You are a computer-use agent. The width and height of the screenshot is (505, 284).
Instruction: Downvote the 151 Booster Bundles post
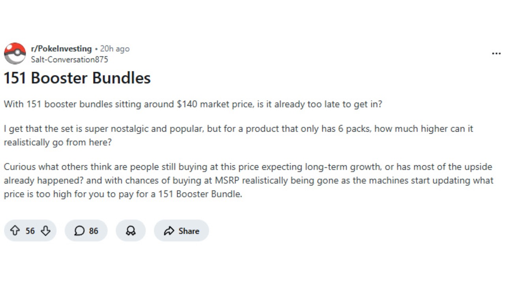[46, 231]
